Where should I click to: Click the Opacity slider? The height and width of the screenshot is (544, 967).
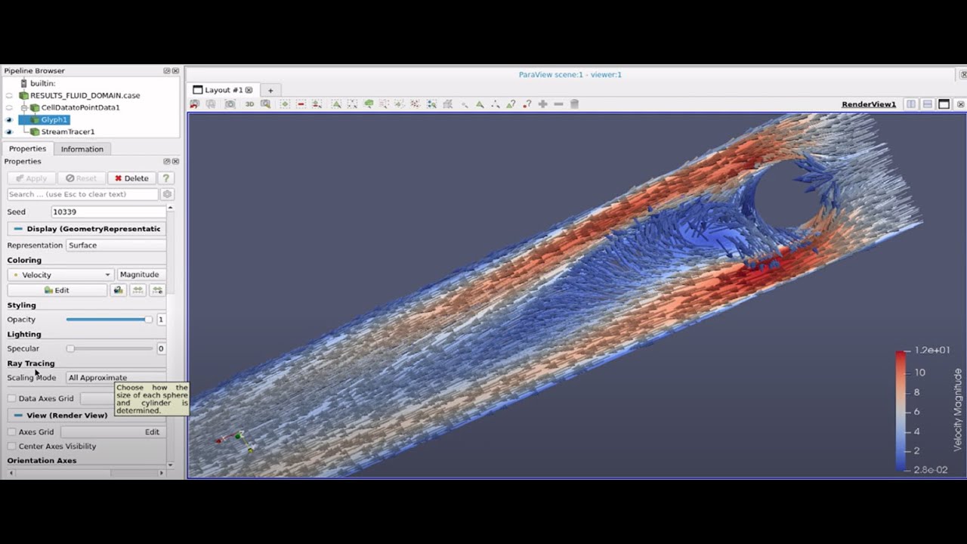tap(109, 320)
